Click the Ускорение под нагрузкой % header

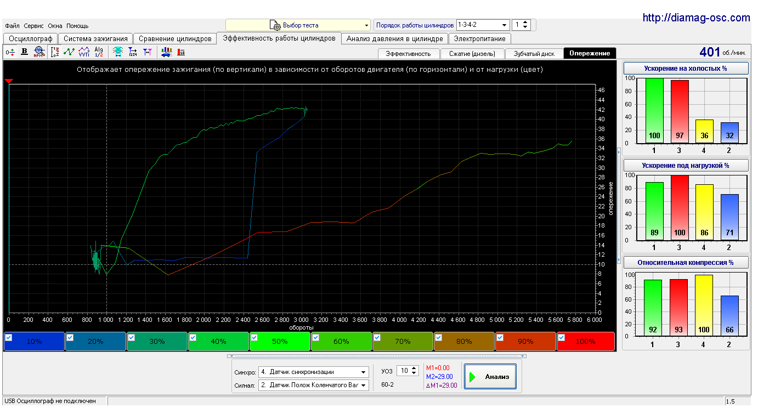[686, 165]
